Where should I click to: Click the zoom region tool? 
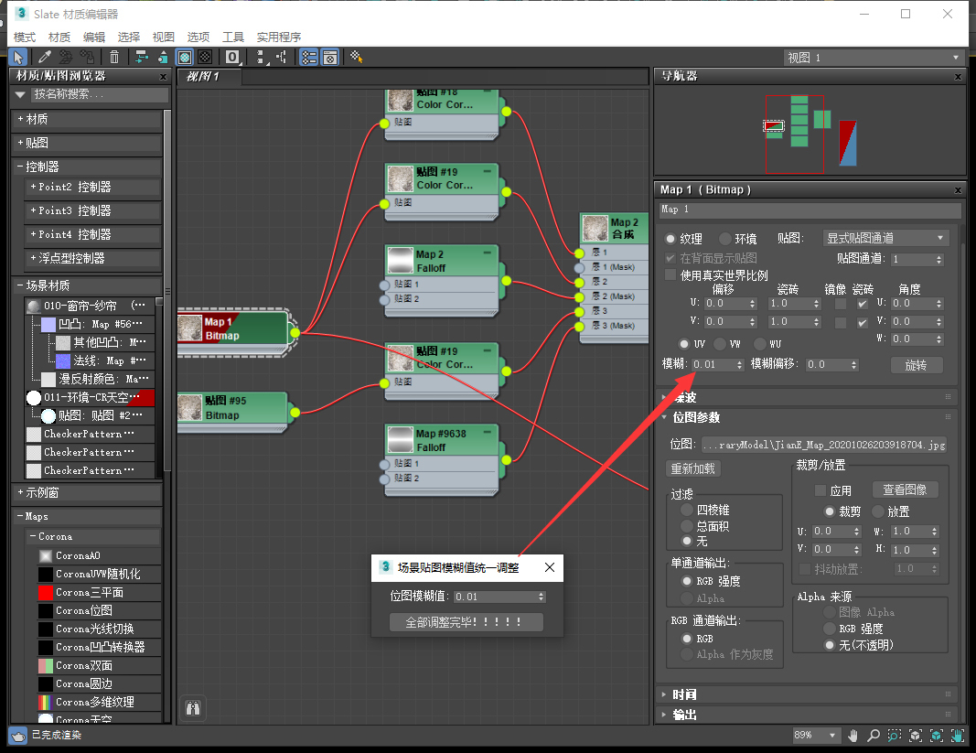(x=894, y=736)
